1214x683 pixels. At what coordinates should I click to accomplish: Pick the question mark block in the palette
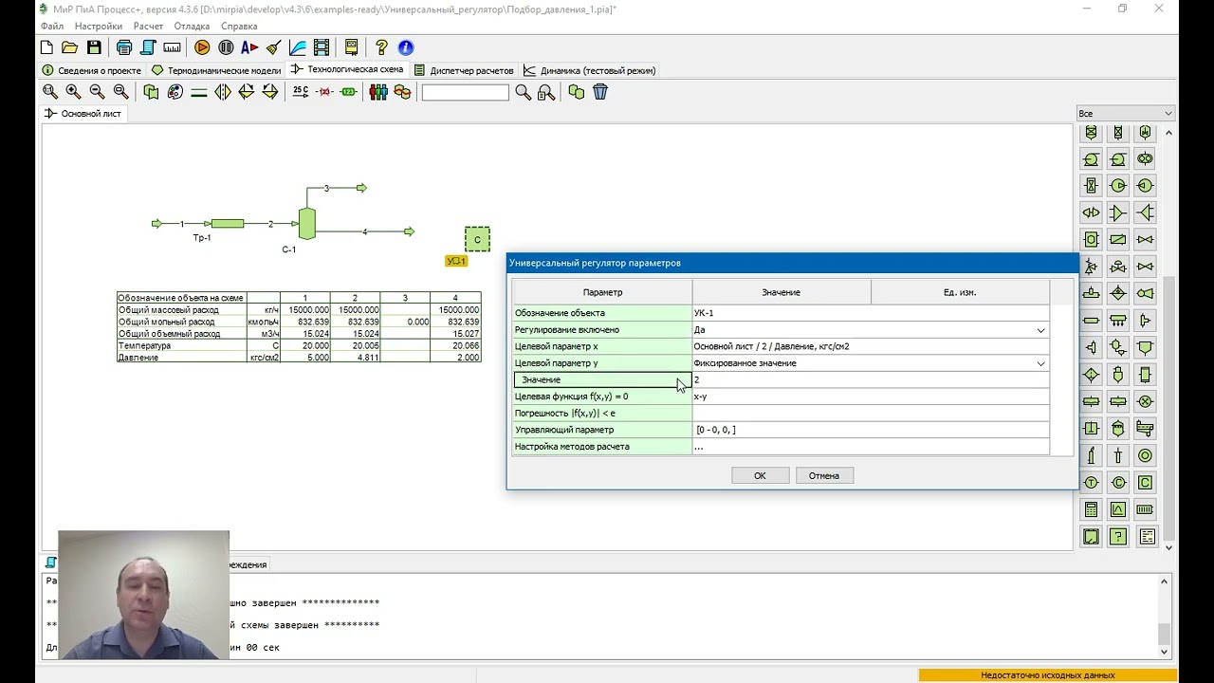click(1118, 537)
